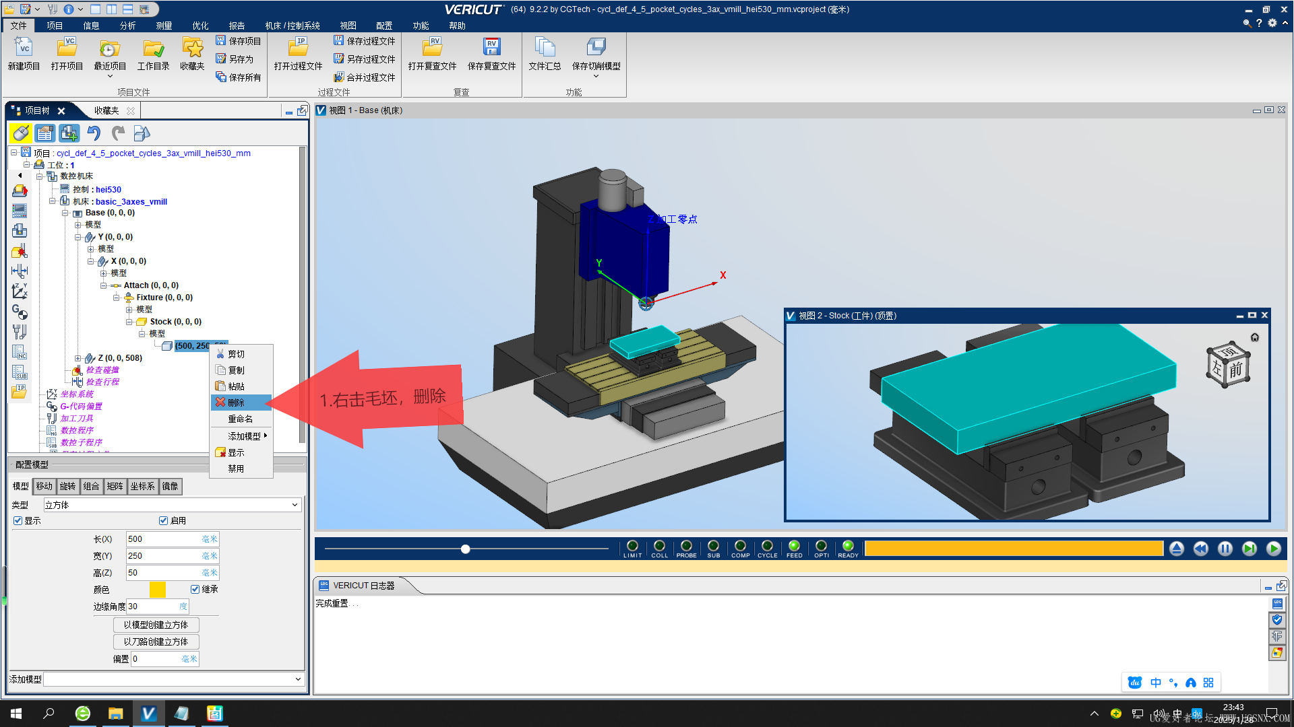Click the SUB status light
The height and width of the screenshot is (727, 1294).
713,546
